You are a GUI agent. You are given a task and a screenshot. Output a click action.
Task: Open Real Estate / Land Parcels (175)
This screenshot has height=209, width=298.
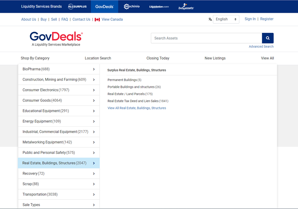coord(130,94)
